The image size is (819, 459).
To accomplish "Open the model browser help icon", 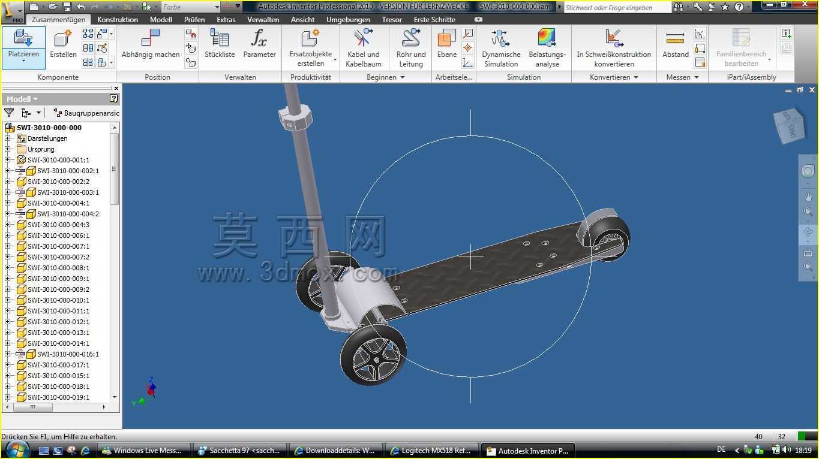I will (114, 99).
